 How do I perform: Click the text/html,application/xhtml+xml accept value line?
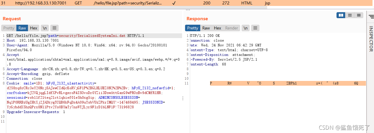point(93,60)
